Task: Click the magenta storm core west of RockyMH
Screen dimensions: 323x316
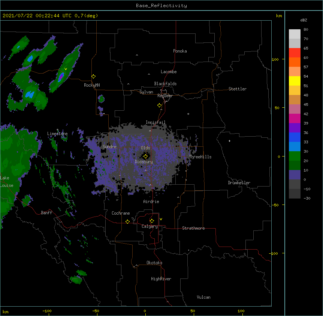Action: click(61, 77)
